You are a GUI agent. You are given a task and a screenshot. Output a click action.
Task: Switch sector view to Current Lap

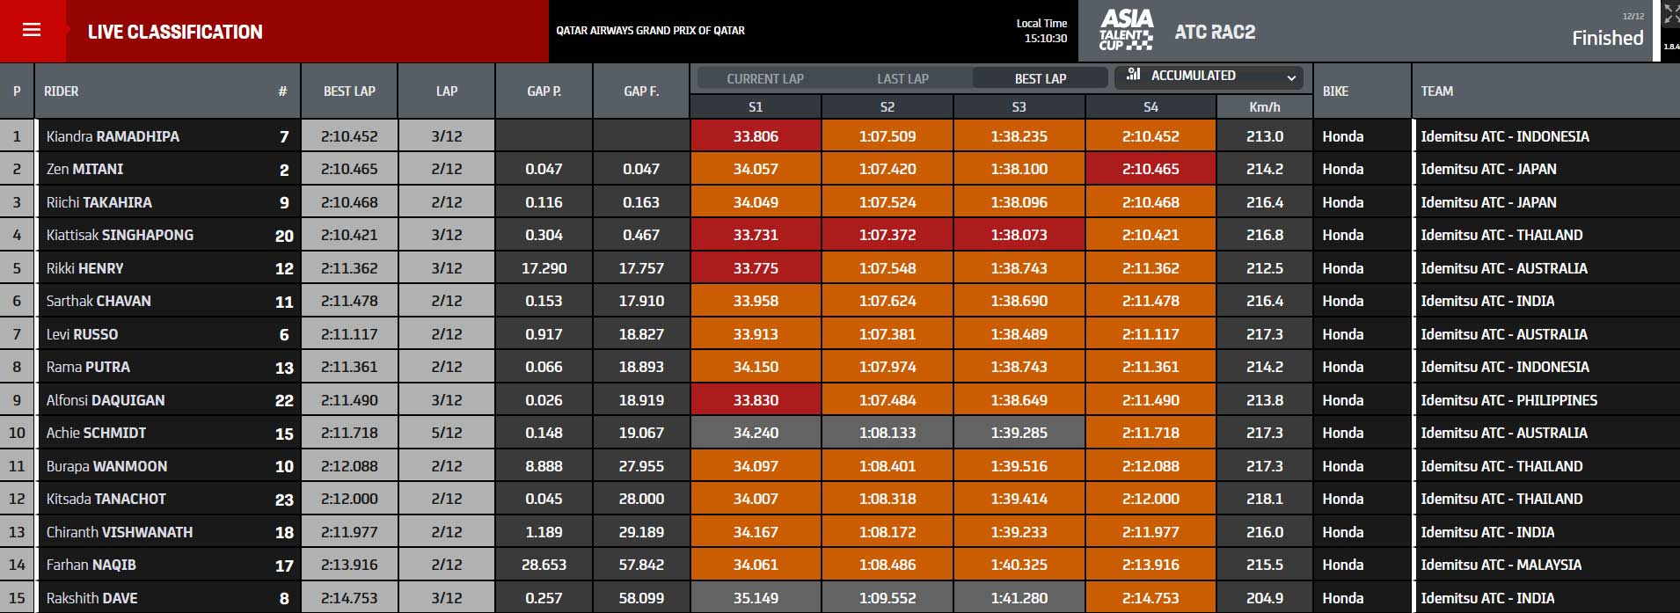pos(764,78)
